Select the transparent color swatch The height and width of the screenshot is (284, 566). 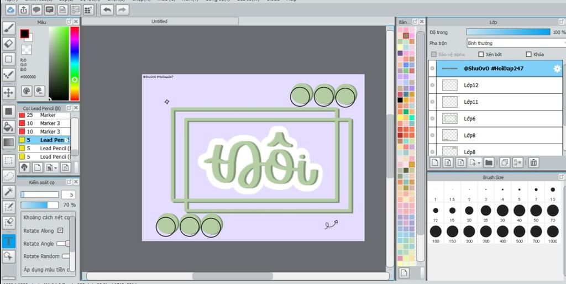pyautogui.click(x=27, y=50)
